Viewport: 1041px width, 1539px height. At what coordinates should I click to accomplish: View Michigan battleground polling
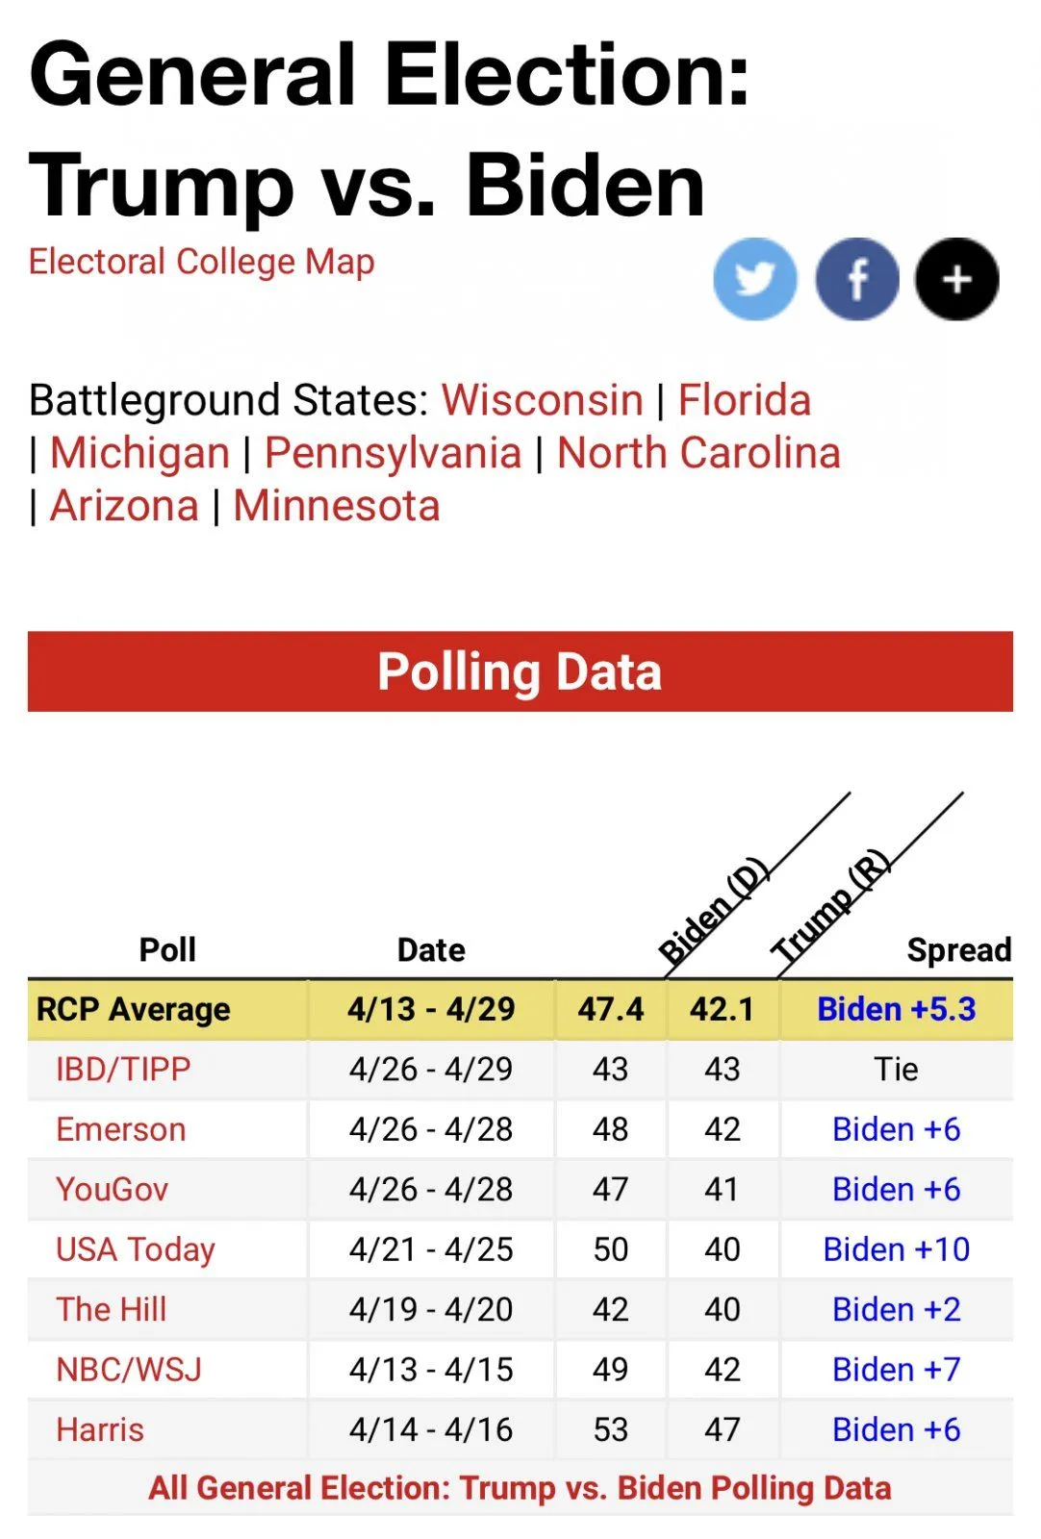(x=140, y=453)
